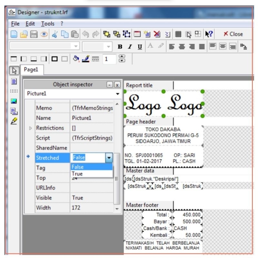Expand the Restrictions property
The image size is (258, 258).
coord(31,128)
